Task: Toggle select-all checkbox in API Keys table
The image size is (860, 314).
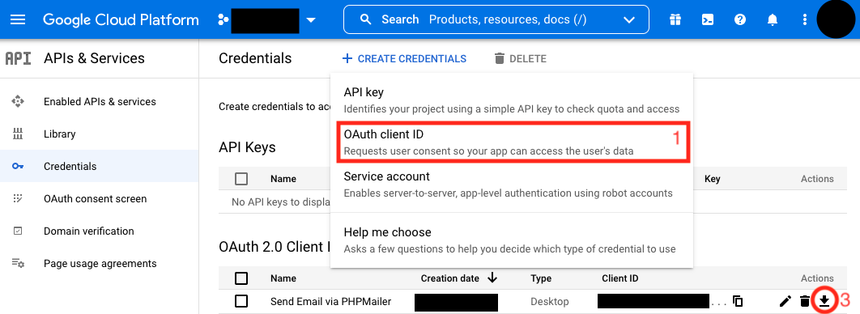Action: coord(241,179)
